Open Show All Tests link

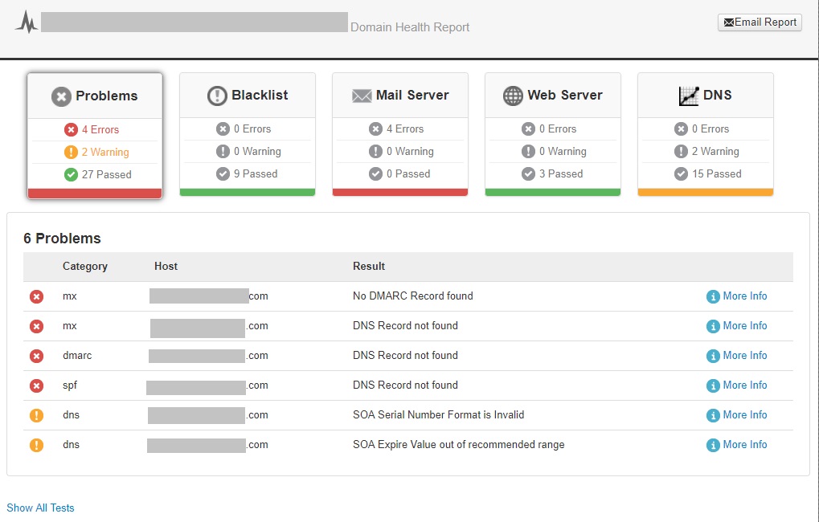pos(40,508)
